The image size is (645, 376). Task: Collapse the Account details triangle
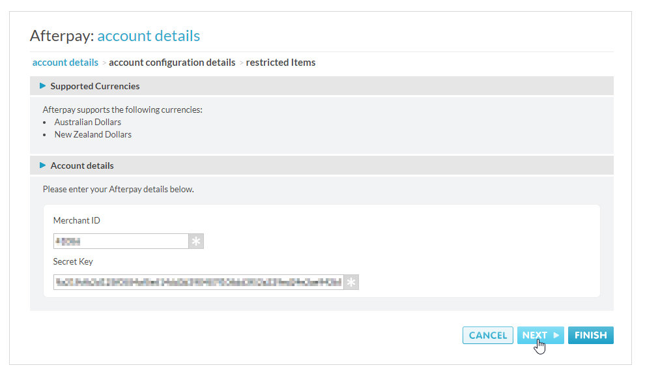click(43, 166)
